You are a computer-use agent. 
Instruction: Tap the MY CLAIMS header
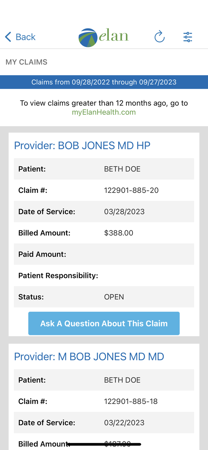[26, 62]
